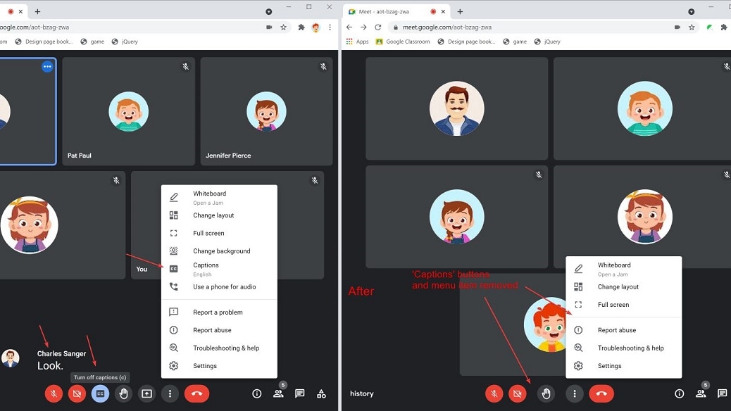Raise your hand in the right meeting
The image size is (731, 411).
546,393
